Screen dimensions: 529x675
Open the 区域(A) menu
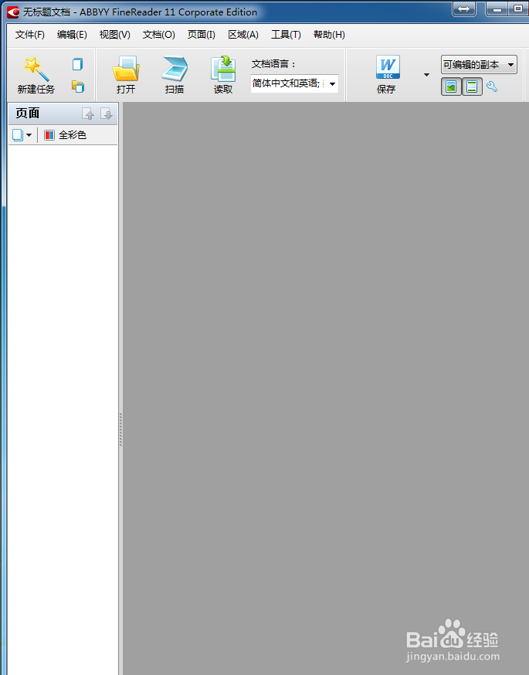(x=243, y=35)
